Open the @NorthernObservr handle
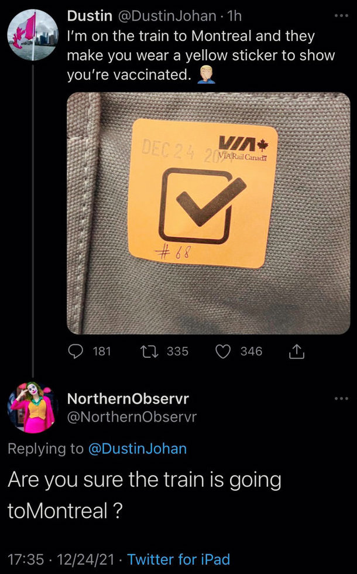The width and height of the screenshot is (357, 574). [132, 417]
